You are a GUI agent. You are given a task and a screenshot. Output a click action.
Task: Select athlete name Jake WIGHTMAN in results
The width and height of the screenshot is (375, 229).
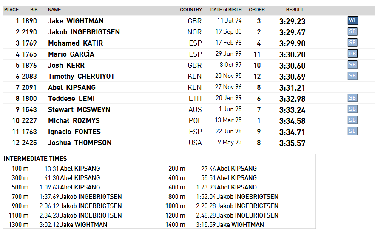tap(76, 21)
